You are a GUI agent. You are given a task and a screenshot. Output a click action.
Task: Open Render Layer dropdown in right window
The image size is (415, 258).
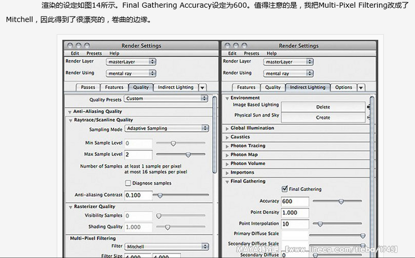[x=288, y=61]
